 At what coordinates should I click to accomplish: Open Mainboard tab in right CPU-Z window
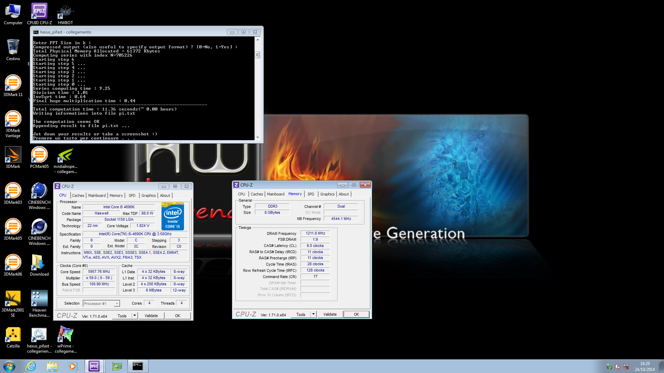tap(276, 194)
